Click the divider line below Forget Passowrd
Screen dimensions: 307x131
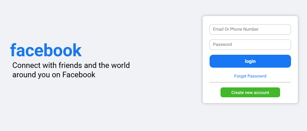(250, 82)
